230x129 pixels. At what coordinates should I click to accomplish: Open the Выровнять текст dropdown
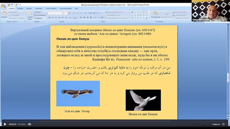114,15
